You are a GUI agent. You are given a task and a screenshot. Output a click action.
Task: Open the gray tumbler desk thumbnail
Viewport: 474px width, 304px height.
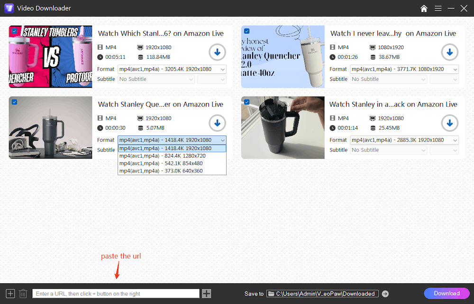pos(51,127)
